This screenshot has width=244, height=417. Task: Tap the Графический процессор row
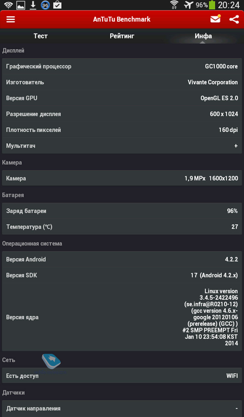pos(122,66)
